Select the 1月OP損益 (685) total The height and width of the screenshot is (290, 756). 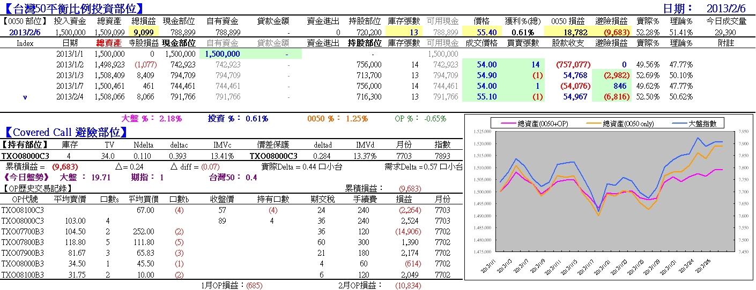[x=232, y=285]
